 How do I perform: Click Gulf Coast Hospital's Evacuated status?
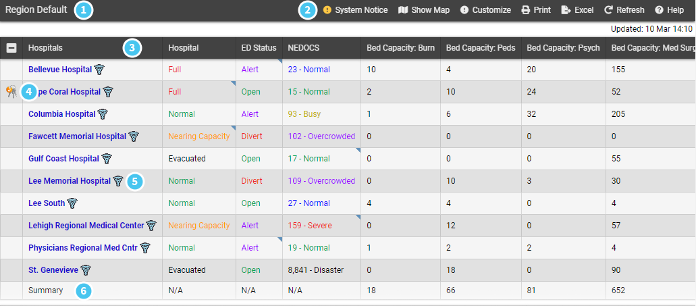tap(187, 159)
